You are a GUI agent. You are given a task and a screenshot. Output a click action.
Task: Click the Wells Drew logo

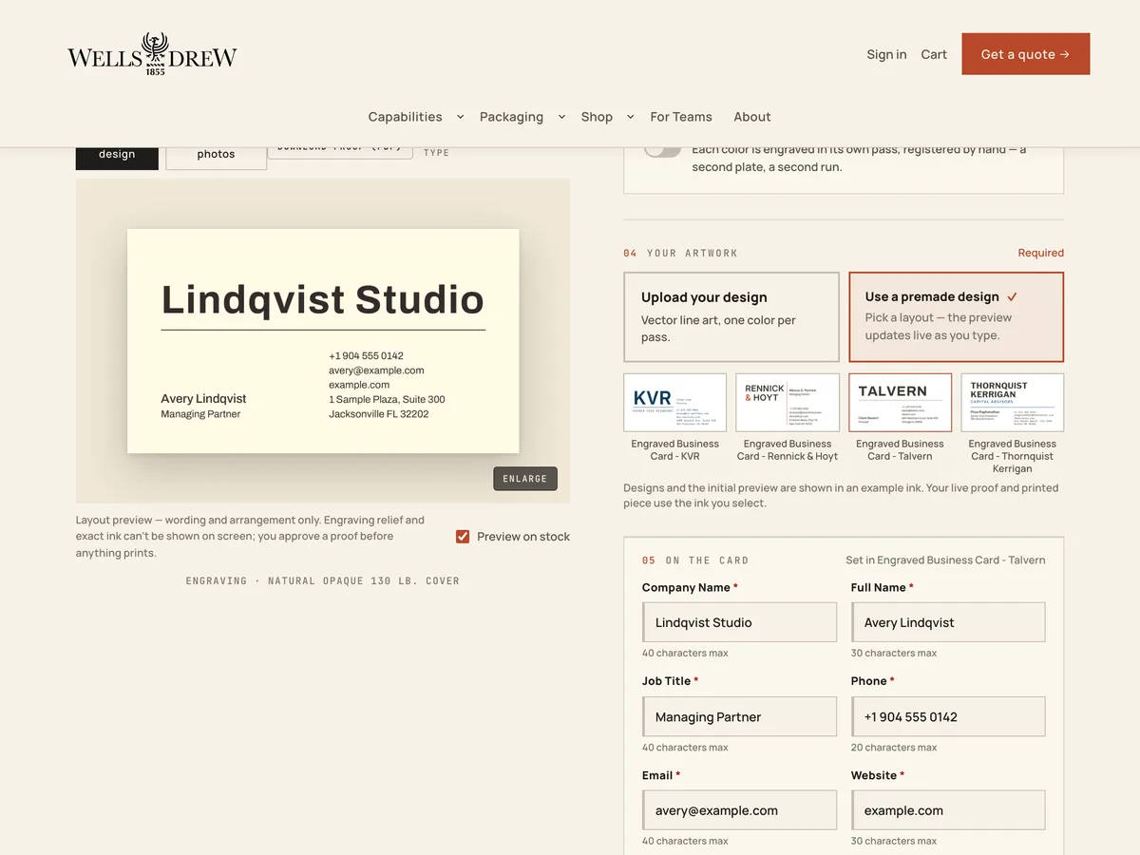click(x=152, y=54)
